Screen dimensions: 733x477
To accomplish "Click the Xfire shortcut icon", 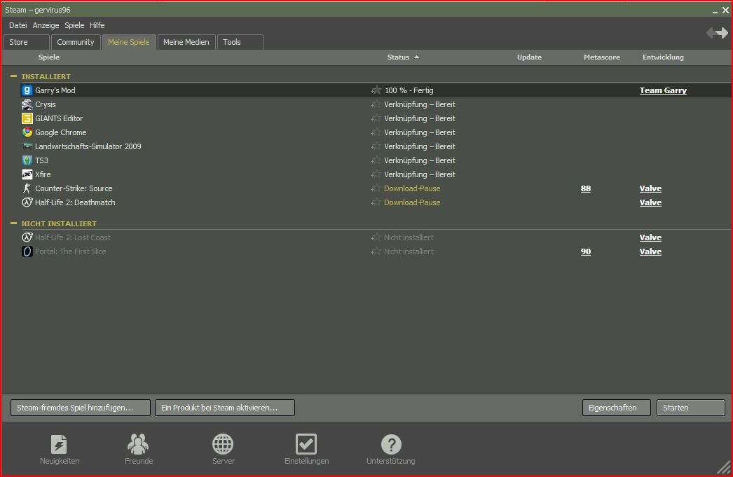I will pyautogui.click(x=27, y=174).
